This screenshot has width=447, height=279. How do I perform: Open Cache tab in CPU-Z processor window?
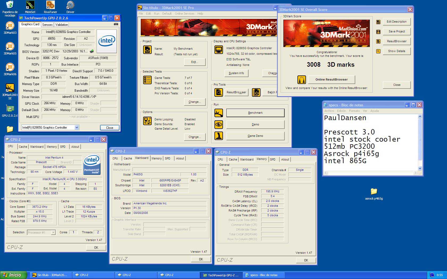click(x=23, y=147)
